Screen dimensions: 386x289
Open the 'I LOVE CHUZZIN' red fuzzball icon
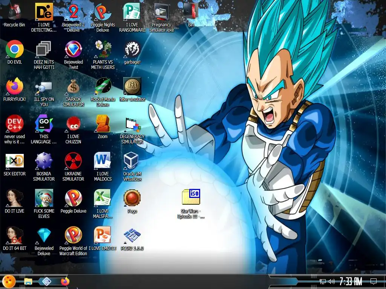coord(74,124)
